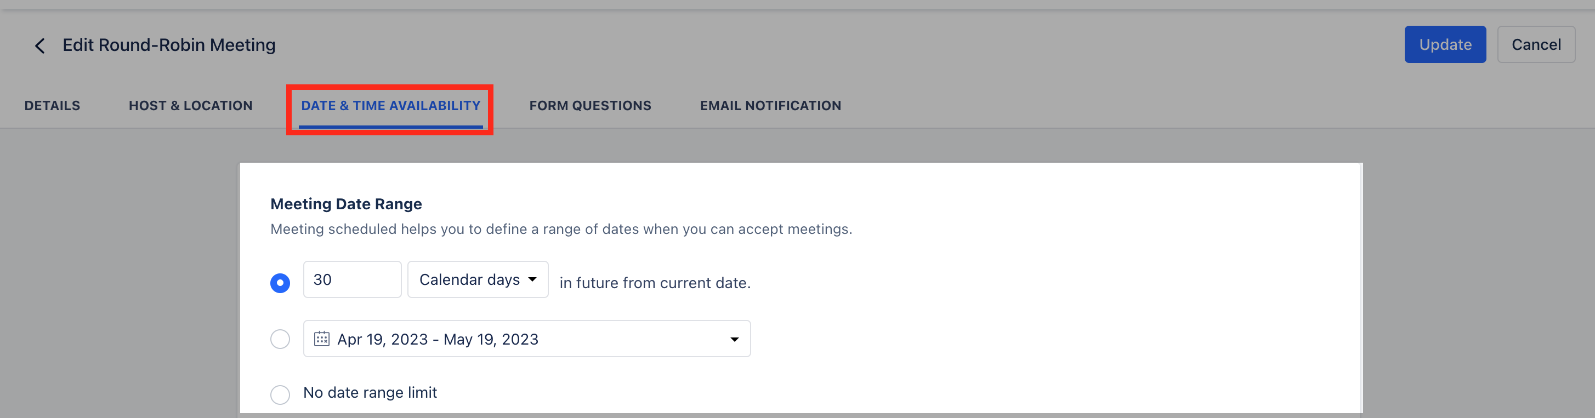
Task: Switch to the DETAILS tab
Action: pyautogui.click(x=52, y=105)
